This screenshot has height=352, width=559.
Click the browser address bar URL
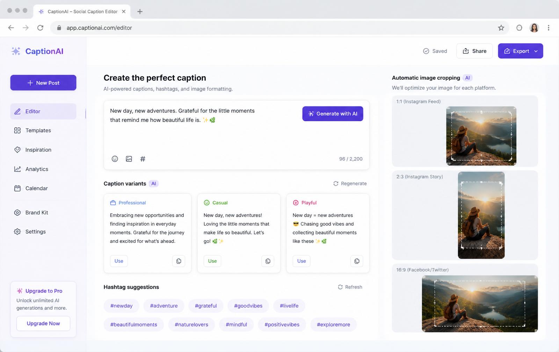pyautogui.click(x=99, y=28)
